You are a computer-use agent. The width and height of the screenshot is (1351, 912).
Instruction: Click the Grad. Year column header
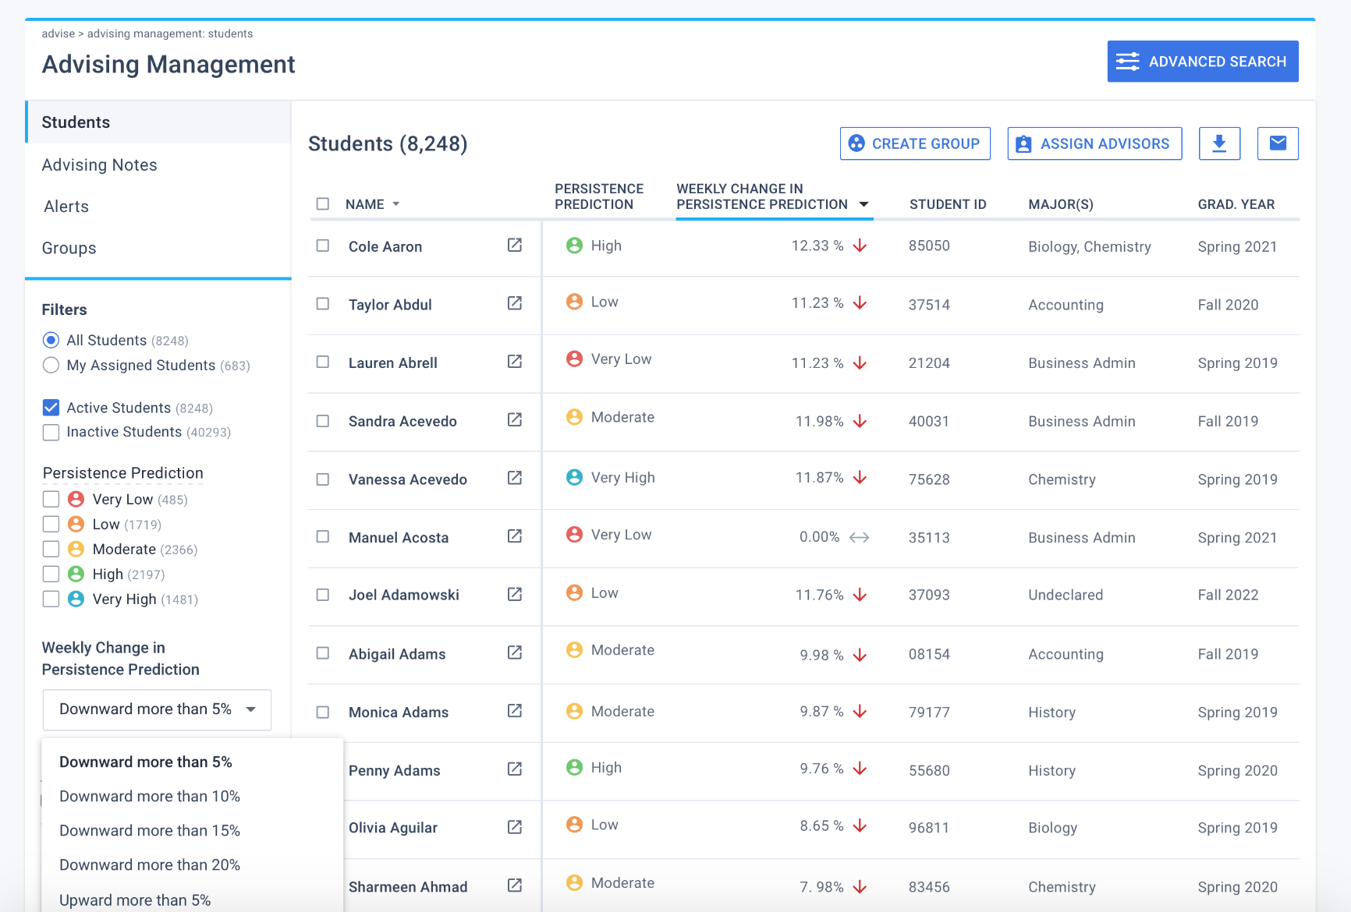(x=1236, y=204)
